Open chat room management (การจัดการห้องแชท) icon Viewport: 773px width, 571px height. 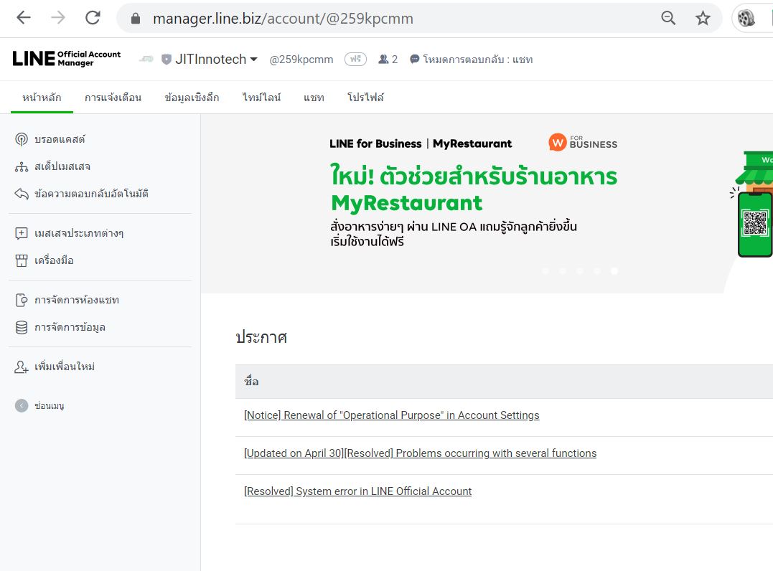pos(22,300)
